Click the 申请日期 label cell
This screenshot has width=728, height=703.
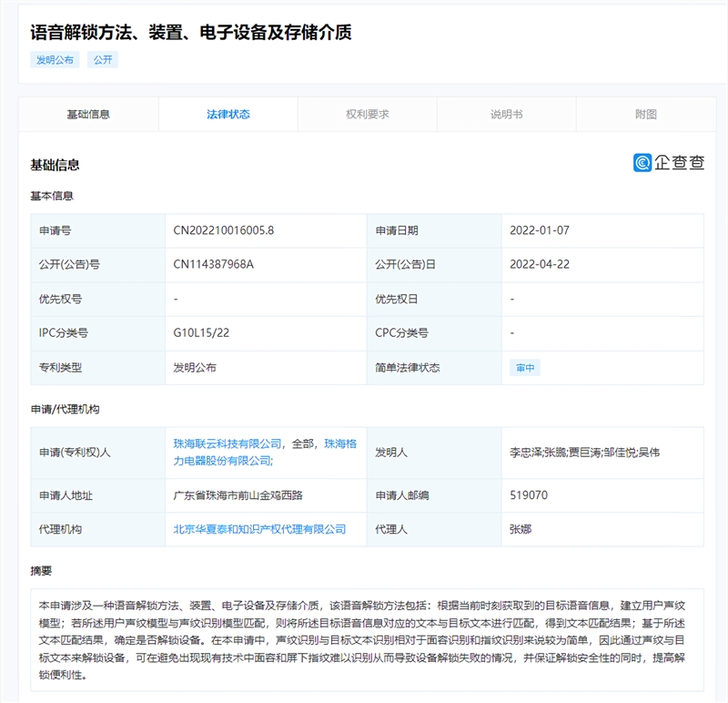pos(434,230)
